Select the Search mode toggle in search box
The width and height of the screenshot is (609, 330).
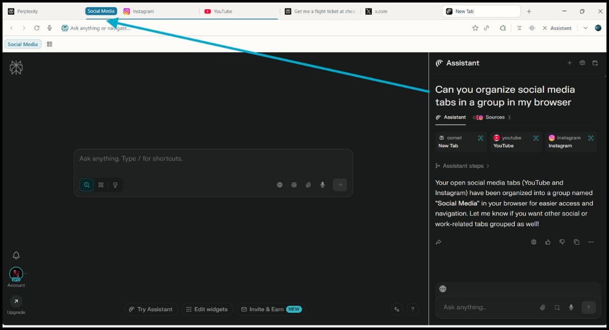tap(87, 185)
